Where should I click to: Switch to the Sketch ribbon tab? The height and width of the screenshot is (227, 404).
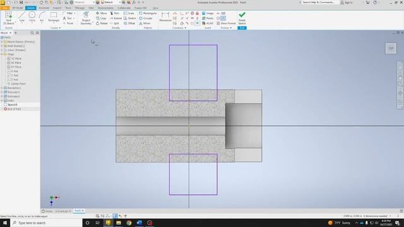[x=31, y=8]
